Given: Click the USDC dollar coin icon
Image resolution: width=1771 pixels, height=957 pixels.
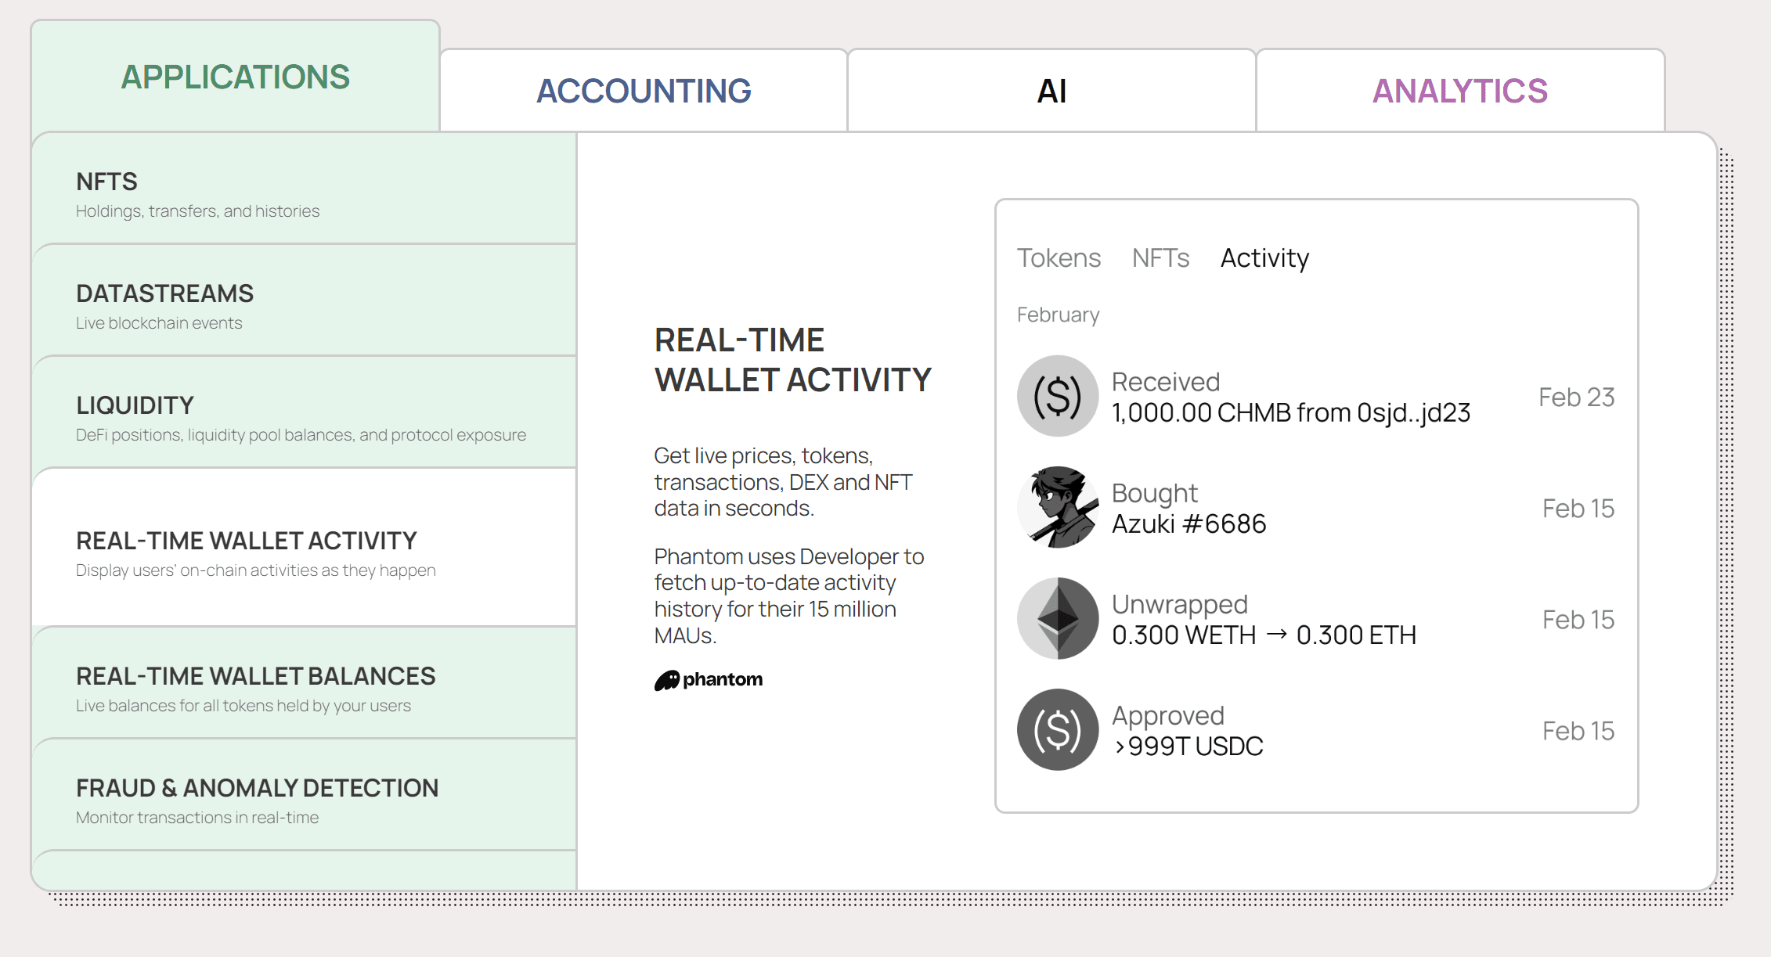Looking at the screenshot, I should pyautogui.click(x=1057, y=729).
